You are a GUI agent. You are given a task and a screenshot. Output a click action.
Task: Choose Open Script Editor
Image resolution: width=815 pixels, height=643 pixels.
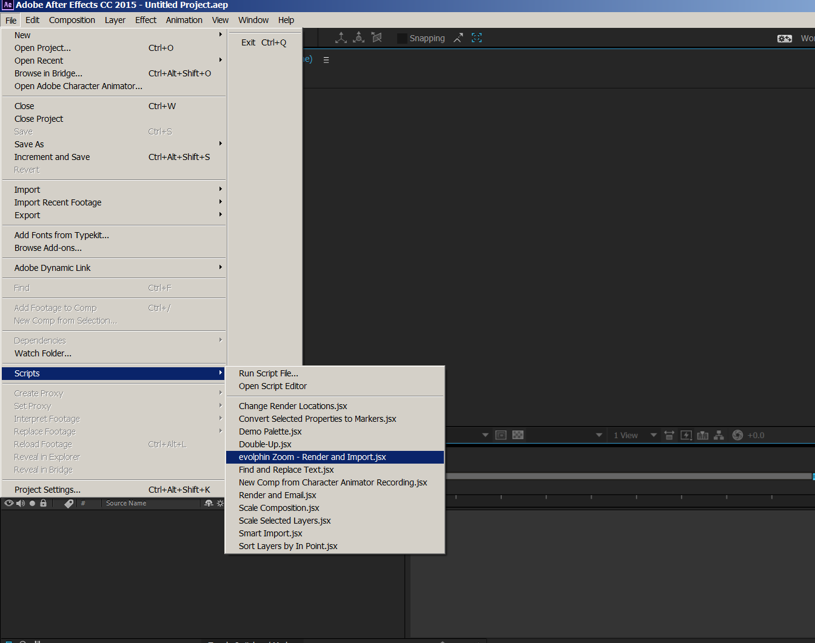tap(335, 386)
